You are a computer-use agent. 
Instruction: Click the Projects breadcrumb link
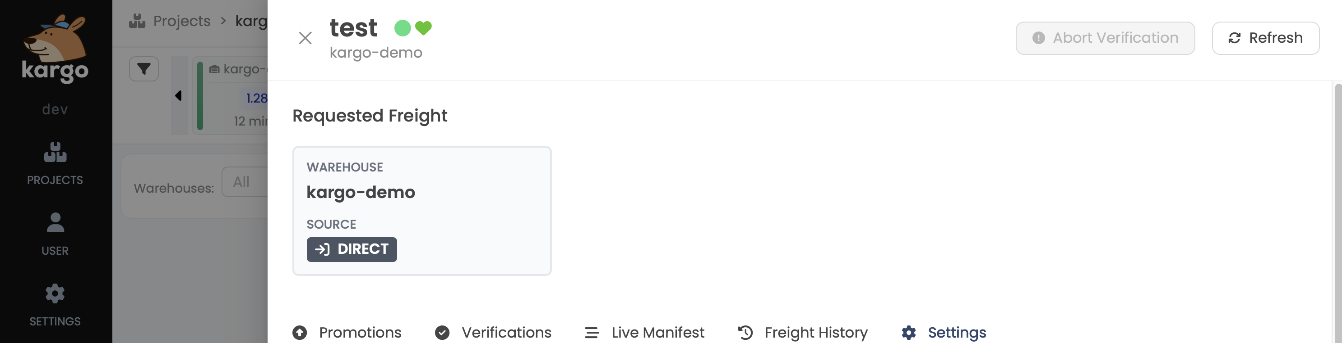(x=181, y=21)
